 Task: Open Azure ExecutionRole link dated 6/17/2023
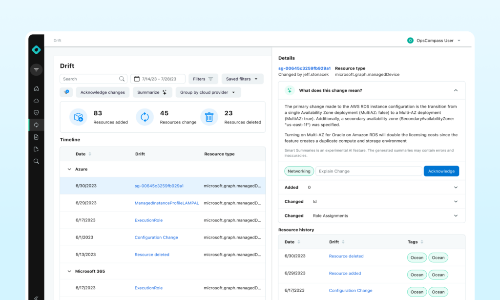tap(148, 220)
